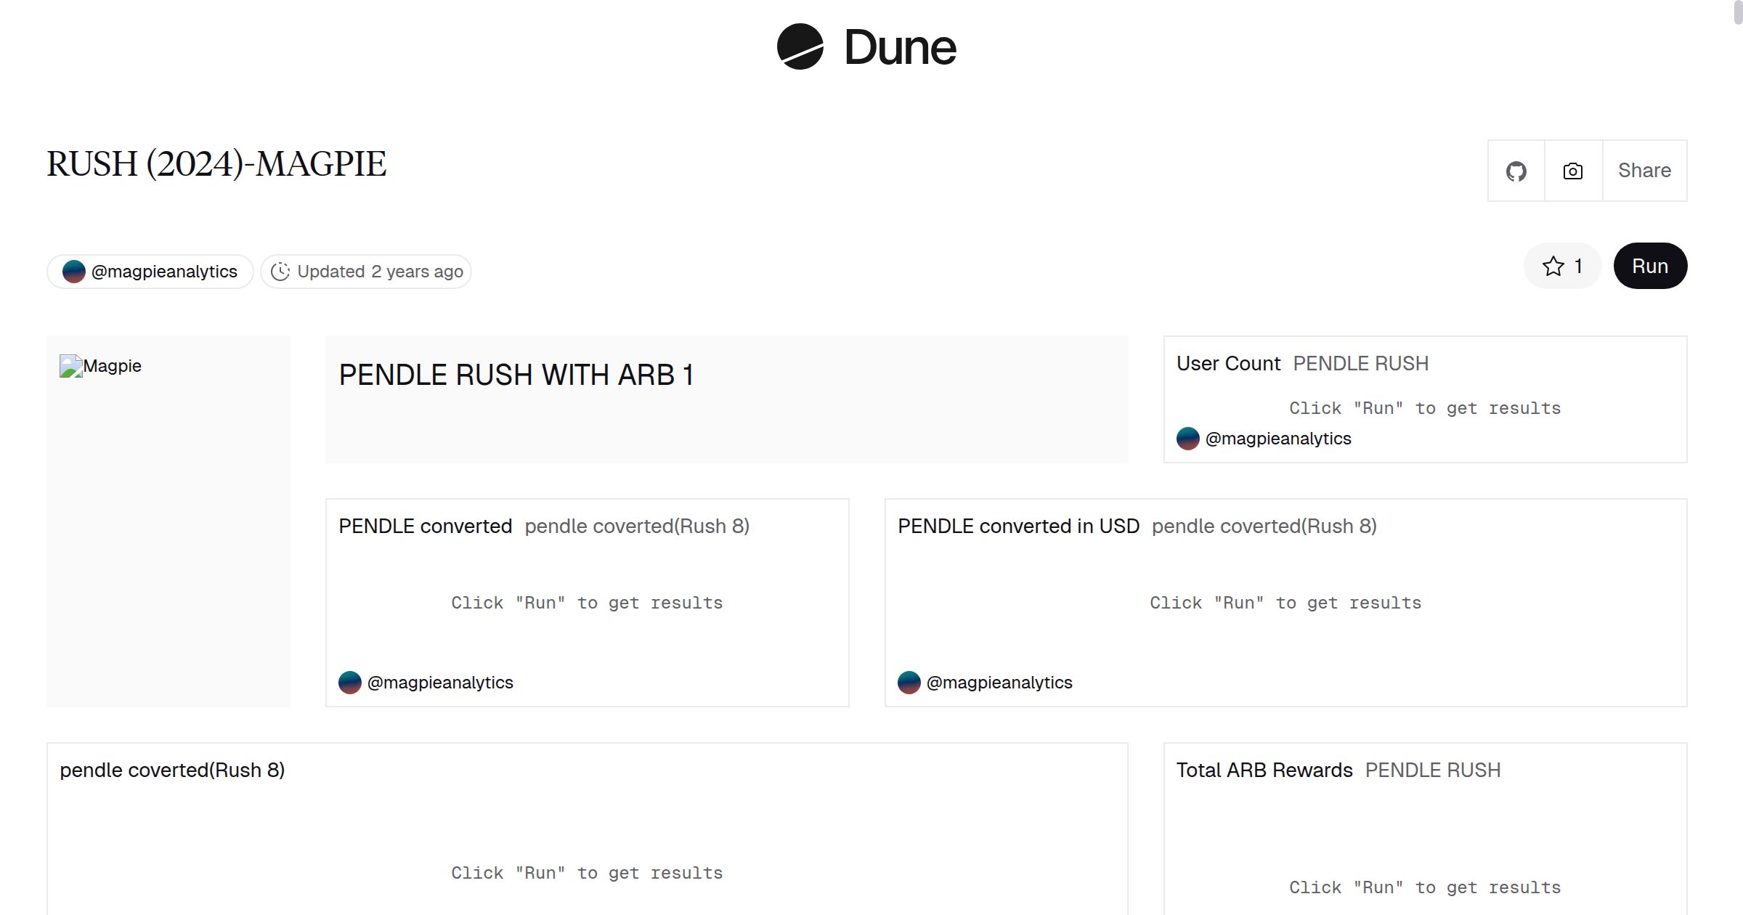The width and height of the screenshot is (1743, 915).
Task: Click avatar in User Count panel
Action: [x=1187, y=439]
